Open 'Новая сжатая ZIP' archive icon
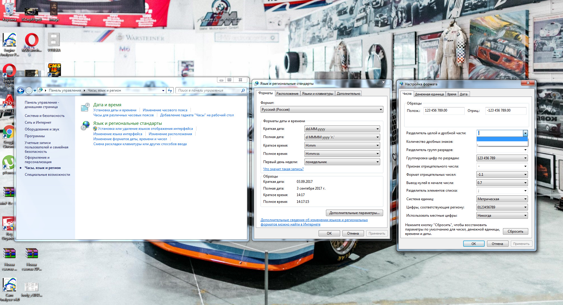Screen dimensions: 563x305 pos(32,259)
